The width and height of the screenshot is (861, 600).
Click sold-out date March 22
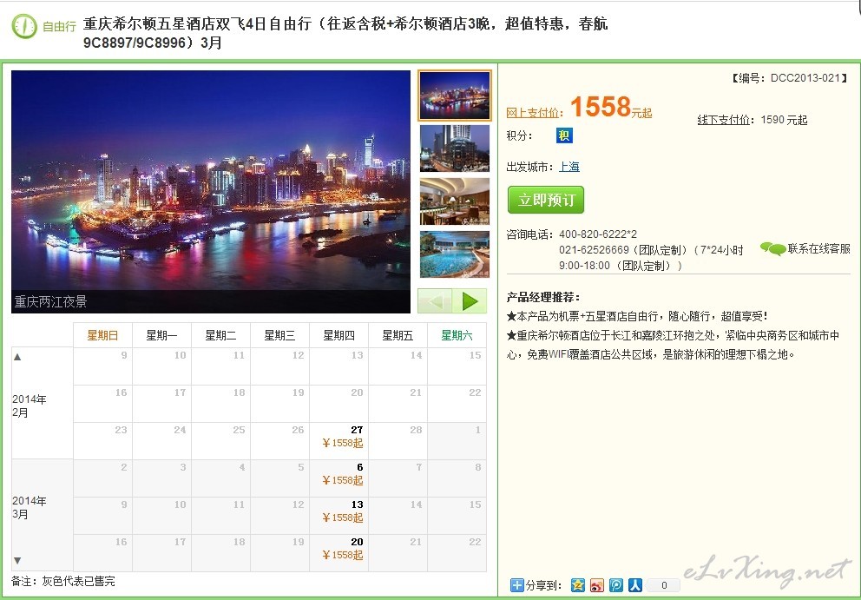coord(457,553)
